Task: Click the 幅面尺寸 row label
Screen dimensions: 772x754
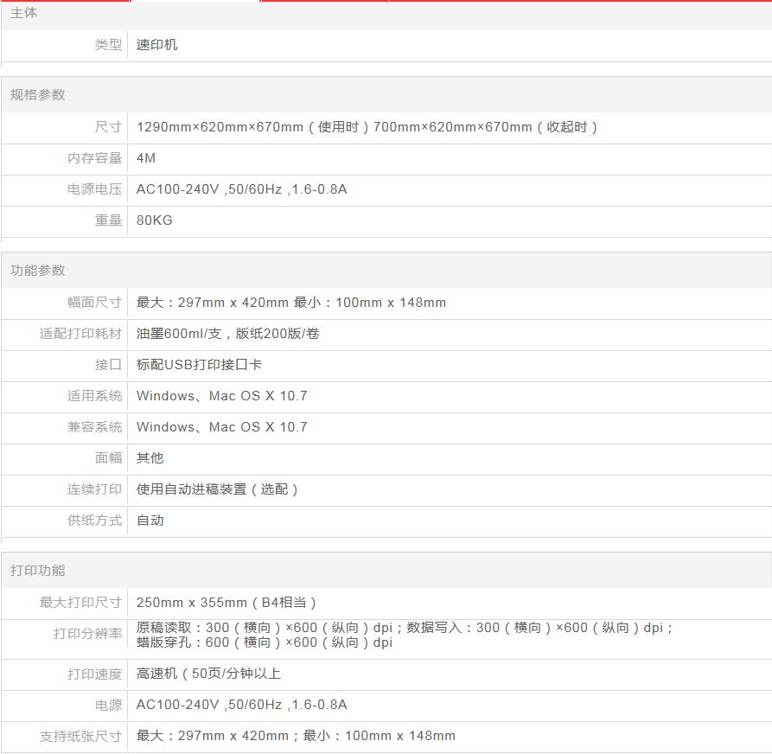Action: 95,303
